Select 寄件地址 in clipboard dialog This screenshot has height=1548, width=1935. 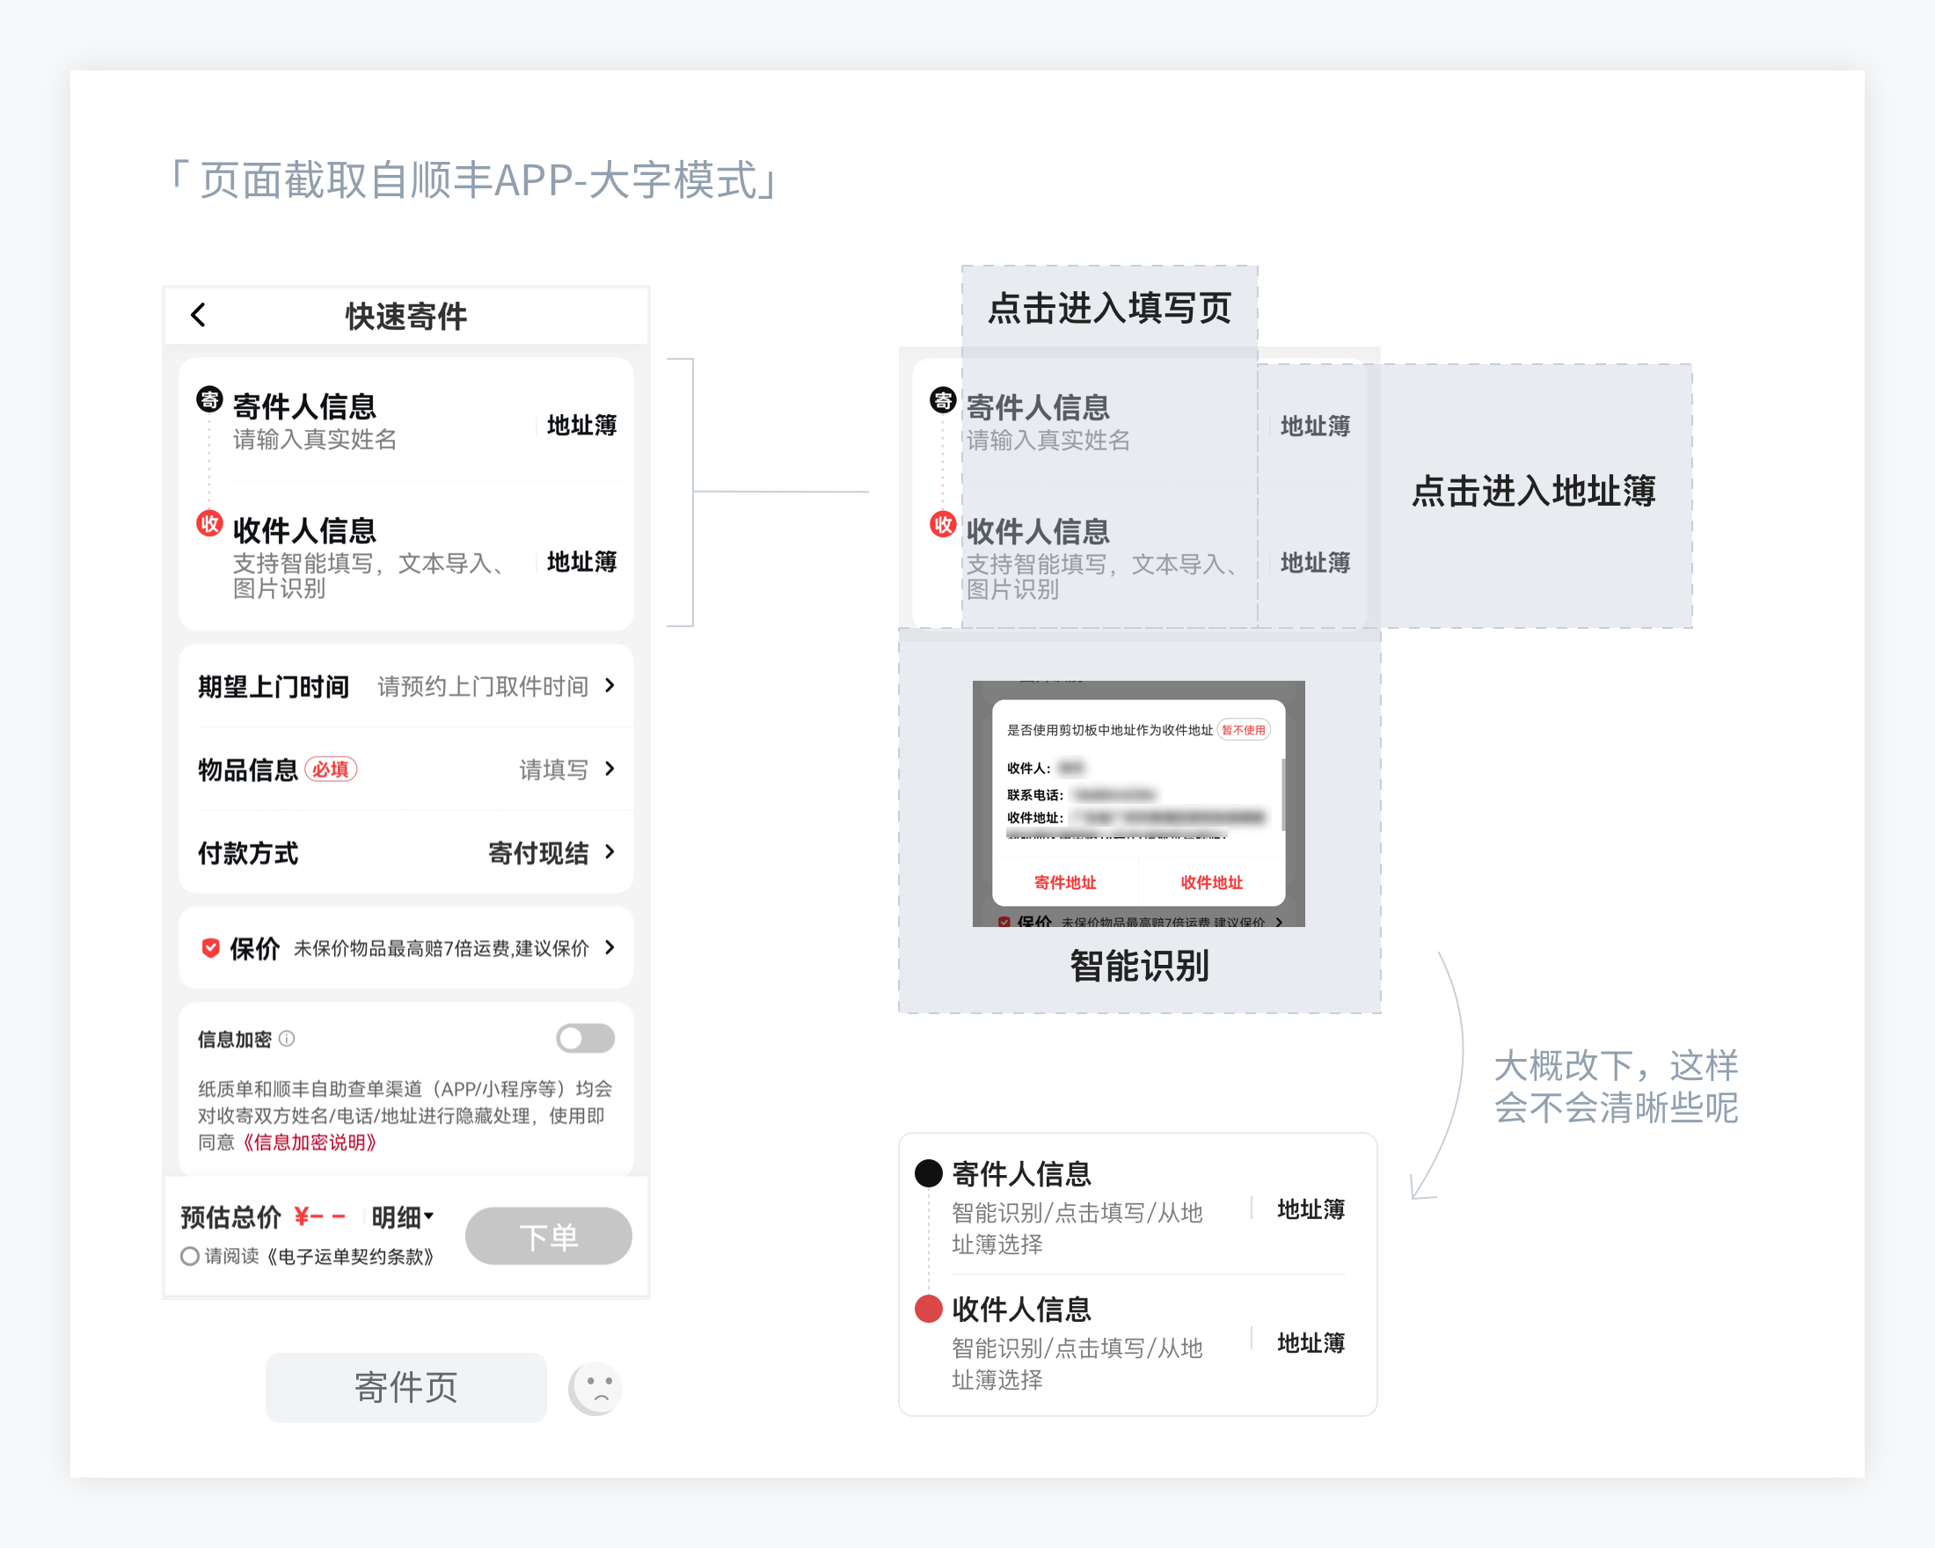click(1064, 882)
